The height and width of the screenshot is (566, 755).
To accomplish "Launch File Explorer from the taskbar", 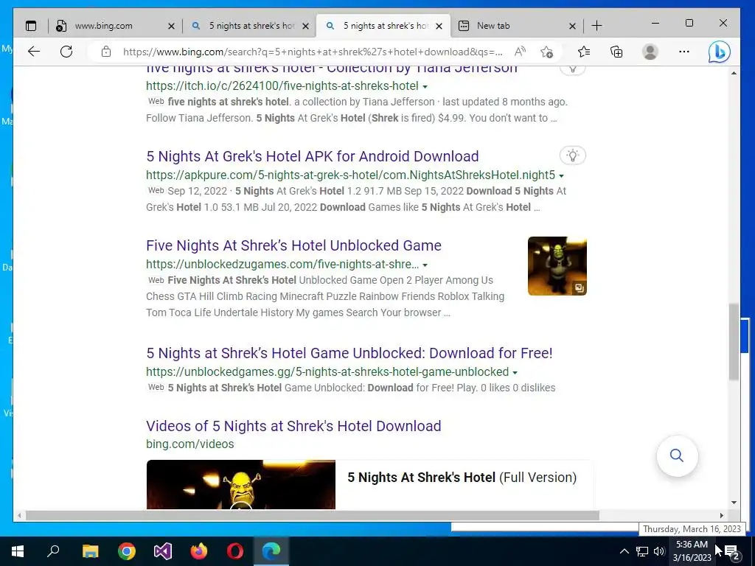I will tap(90, 551).
